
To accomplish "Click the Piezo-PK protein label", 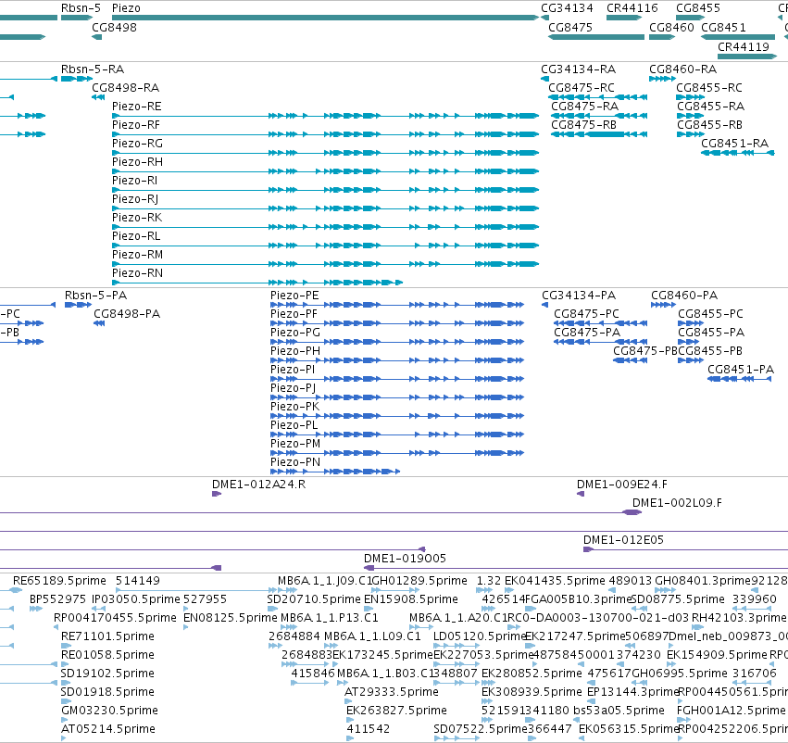I will (x=295, y=406).
